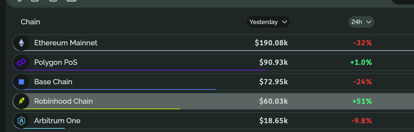Click the purple Polygon PoS share bar
Screen dimensions: 414x132
(x=143, y=70)
